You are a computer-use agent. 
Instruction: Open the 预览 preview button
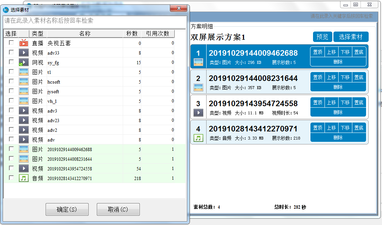322,37
